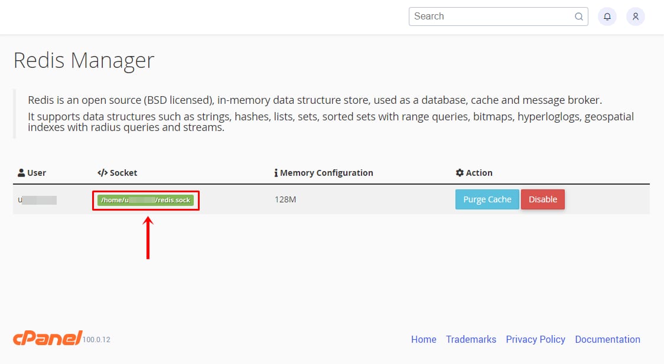Click the blurred username in the User cell

pos(37,200)
